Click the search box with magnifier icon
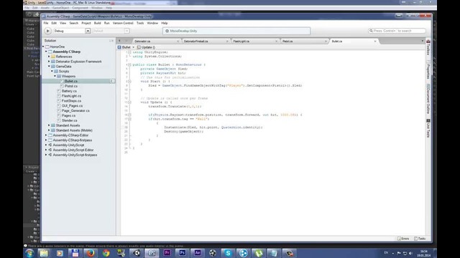 (397, 31)
